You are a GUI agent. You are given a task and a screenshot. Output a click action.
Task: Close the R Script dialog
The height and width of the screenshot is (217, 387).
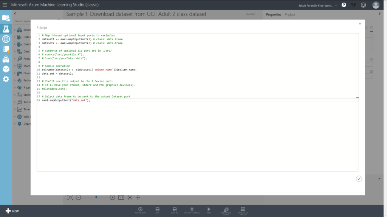coord(360,23)
